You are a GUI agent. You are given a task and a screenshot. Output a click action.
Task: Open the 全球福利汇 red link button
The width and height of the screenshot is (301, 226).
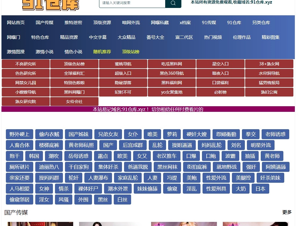(x=74, y=73)
